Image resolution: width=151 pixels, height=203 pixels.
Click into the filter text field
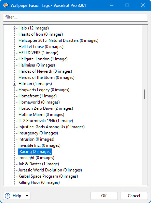click(x=75, y=17)
